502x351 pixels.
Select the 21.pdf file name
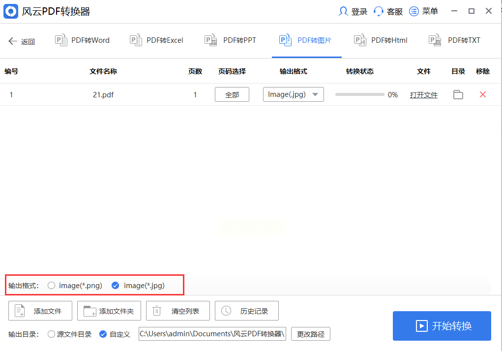point(103,95)
